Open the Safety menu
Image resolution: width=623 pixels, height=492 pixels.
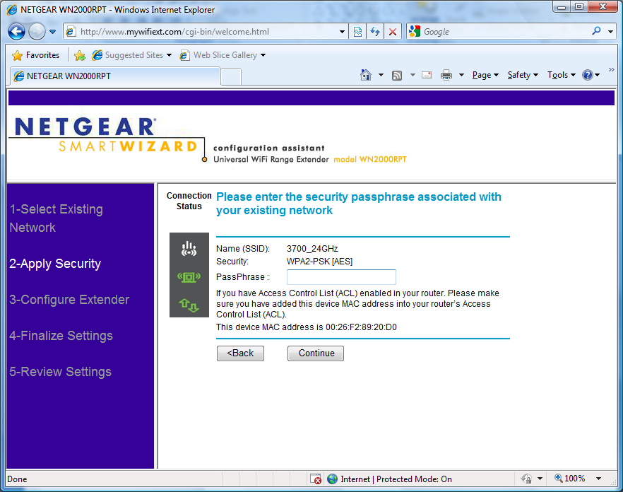coord(522,74)
